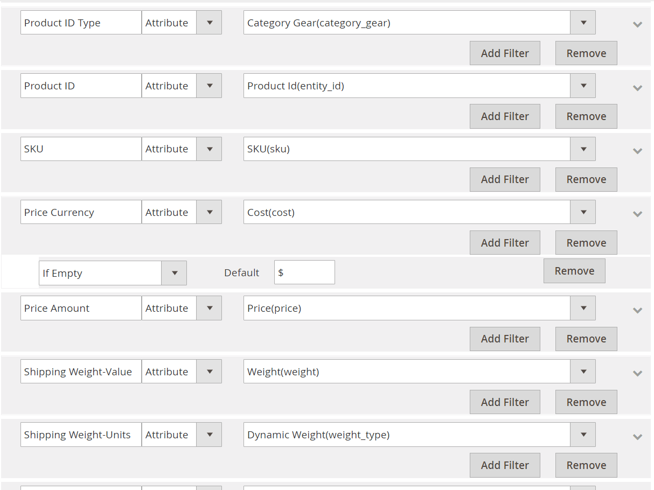
Task: Add Filter to Price Amount row
Action: tap(505, 339)
